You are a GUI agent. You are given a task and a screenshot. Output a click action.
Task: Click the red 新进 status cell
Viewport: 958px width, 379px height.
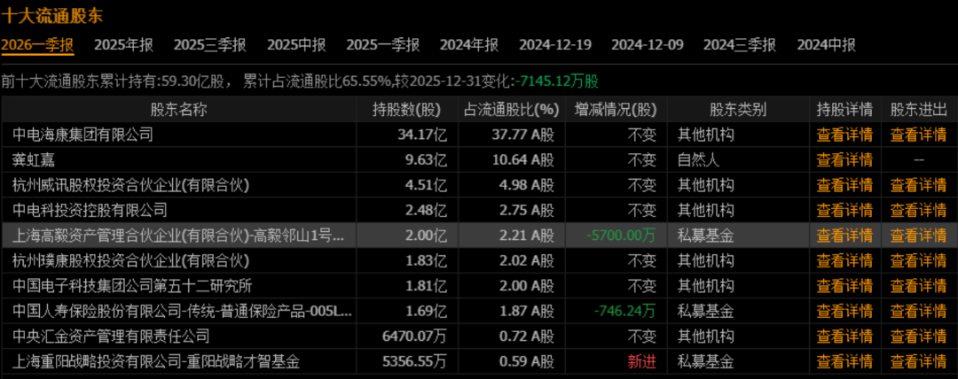coord(642,362)
